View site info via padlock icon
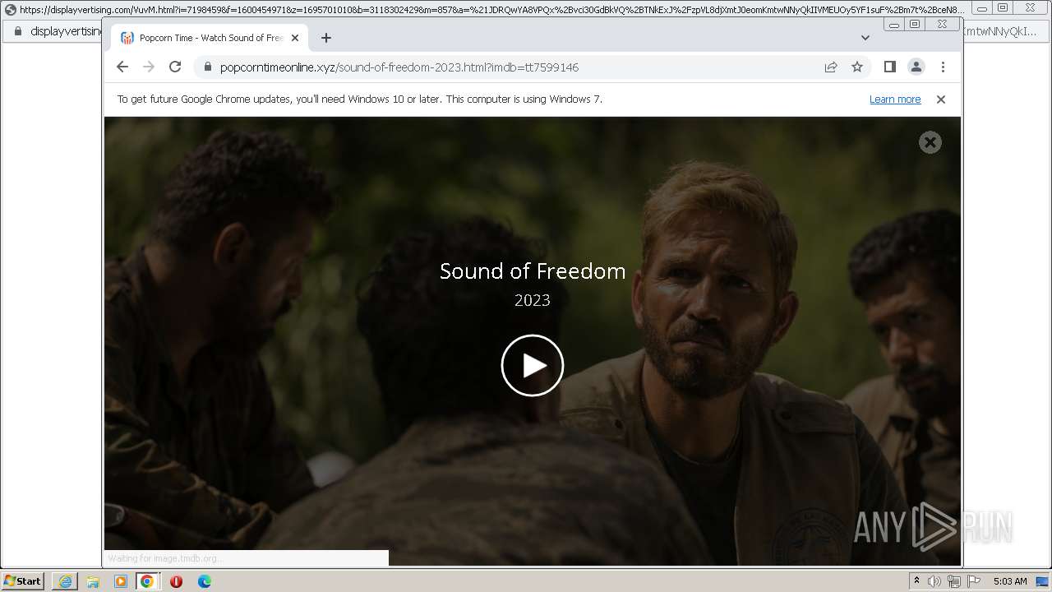Screen dimensions: 1052x592 (207, 67)
